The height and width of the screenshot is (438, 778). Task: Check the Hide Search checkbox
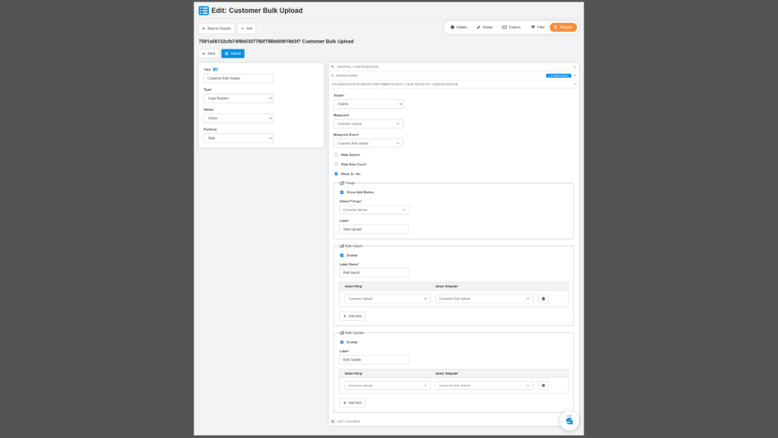pyautogui.click(x=336, y=154)
